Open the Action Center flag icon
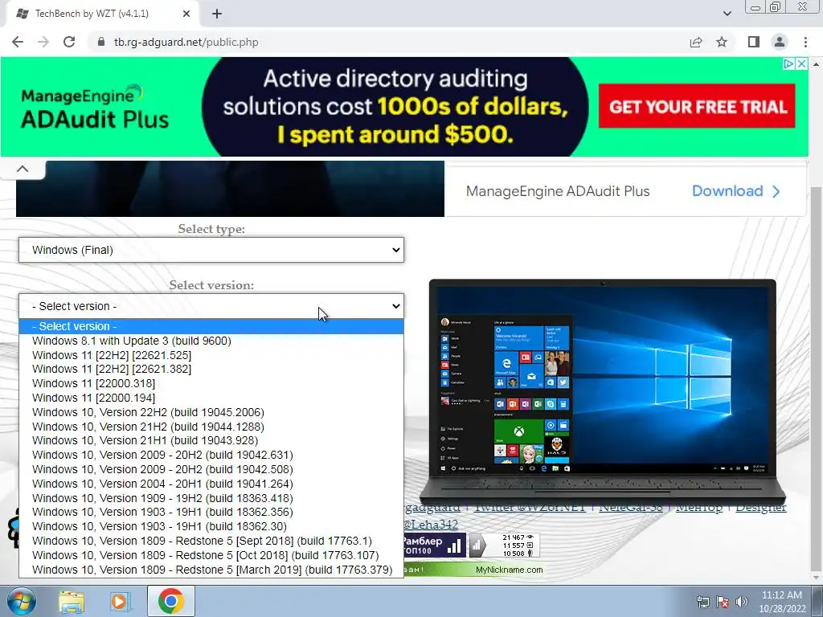 723,602
